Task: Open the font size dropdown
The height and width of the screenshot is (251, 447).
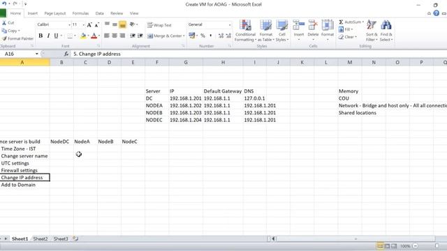Action: pyautogui.click(x=84, y=25)
